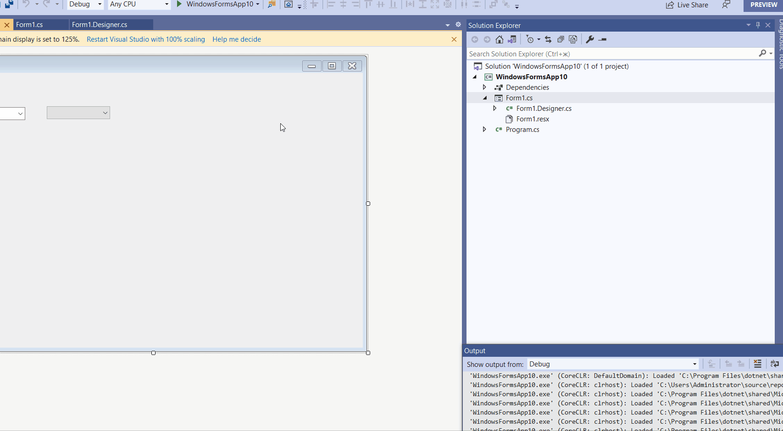The height and width of the screenshot is (431, 783).
Task: Expand the Dependencies node
Action: (x=484, y=87)
